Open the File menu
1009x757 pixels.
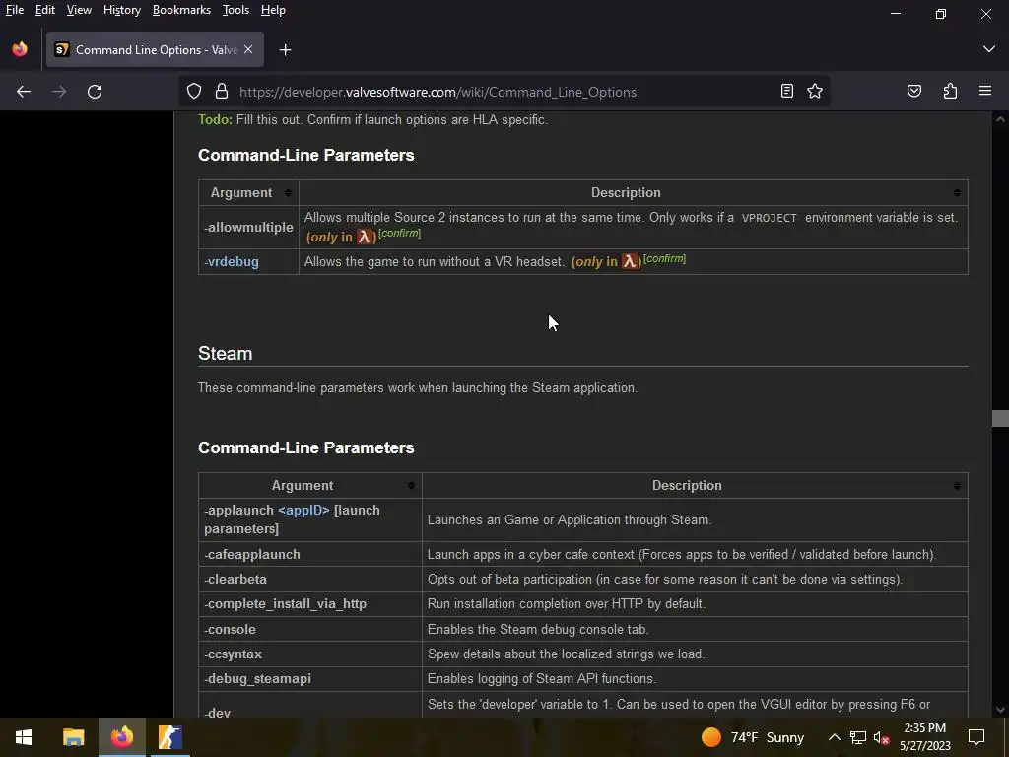[14, 10]
